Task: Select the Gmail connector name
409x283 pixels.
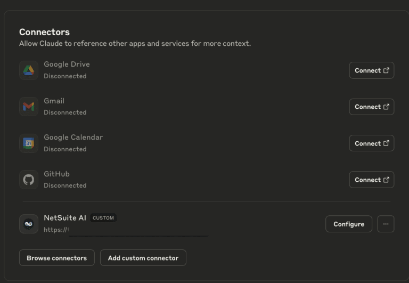Action: click(54, 101)
